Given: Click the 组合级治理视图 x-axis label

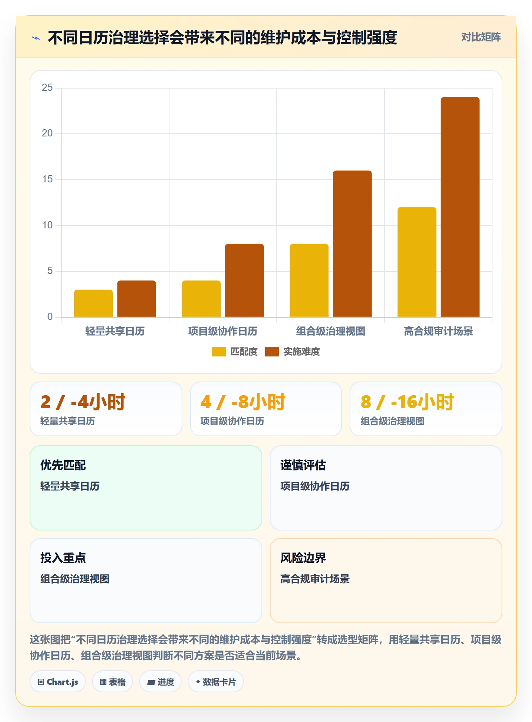Looking at the screenshot, I should pos(331,331).
